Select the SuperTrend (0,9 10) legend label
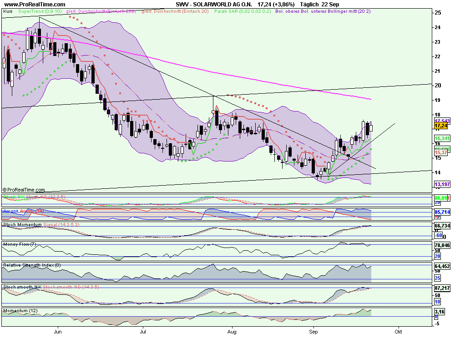Screen dimensions: 455x364 [40, 11]
